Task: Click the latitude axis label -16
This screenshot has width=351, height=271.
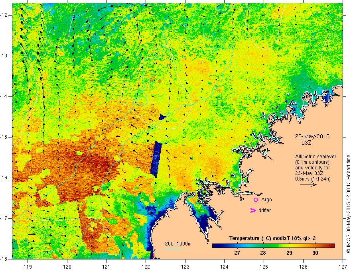Action: click(x=4, y=178)
